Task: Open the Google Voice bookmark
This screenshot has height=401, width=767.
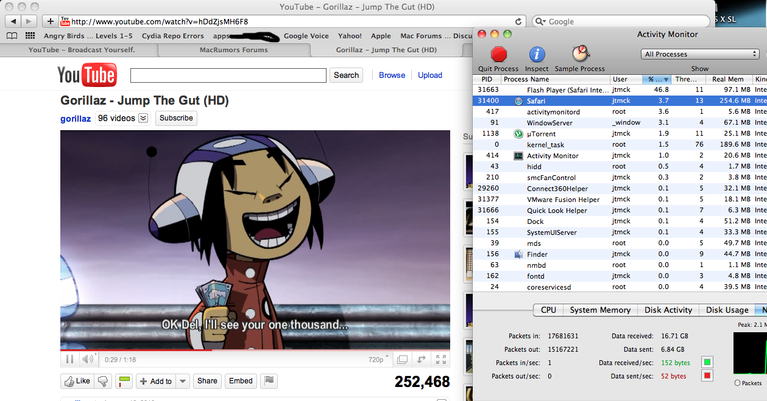Action: tap(306, 36)
